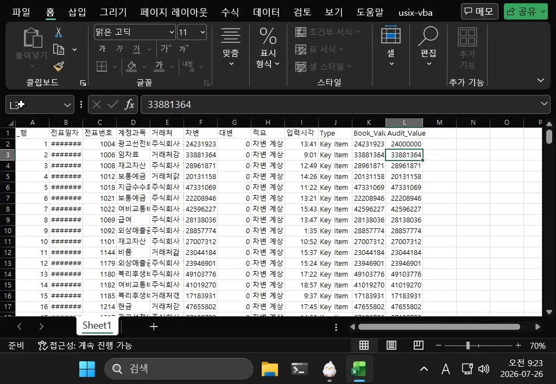This screenshot has width=556, height=384.
Task: Click the 공유 share button
Action: click(x=526, y=12)
